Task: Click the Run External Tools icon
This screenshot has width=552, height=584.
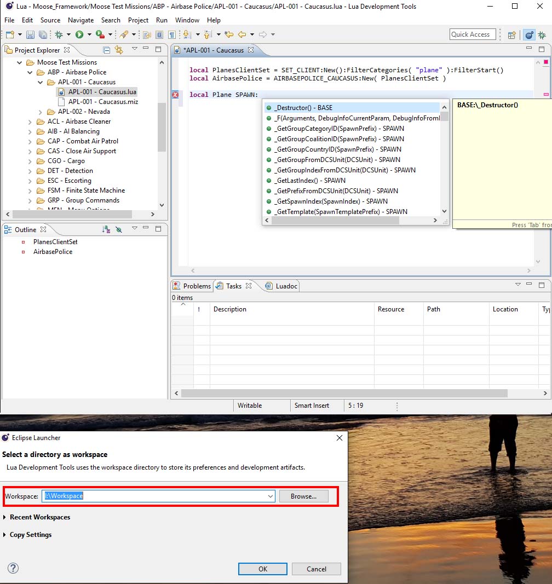Action: 100,34
